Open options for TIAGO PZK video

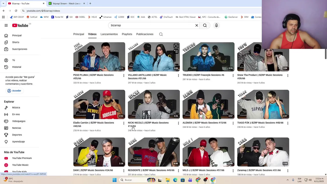pos(288,123)
